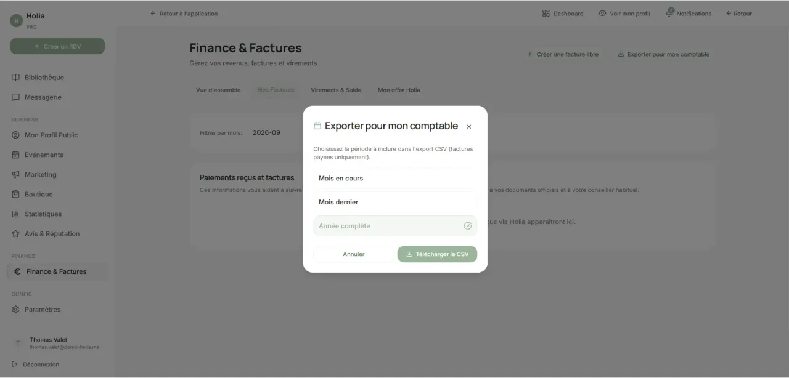789x378 pixels.
Task: Click the Déconnexion logout icon
Action: [15, 364]
